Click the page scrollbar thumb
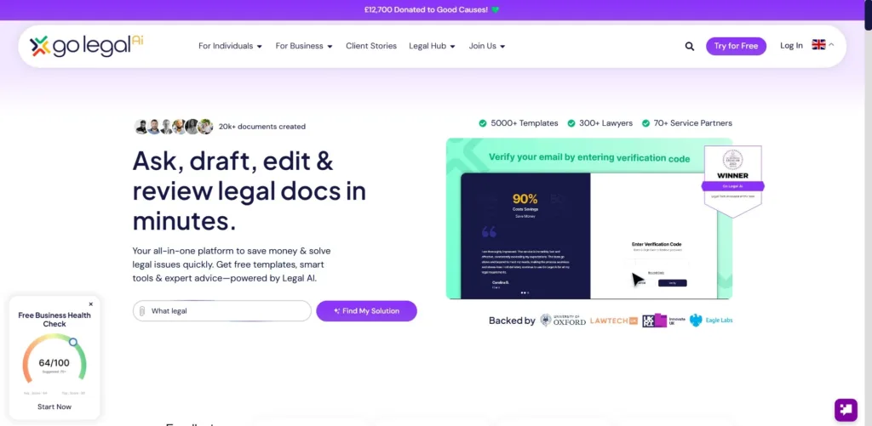 [x=868, y=15]
